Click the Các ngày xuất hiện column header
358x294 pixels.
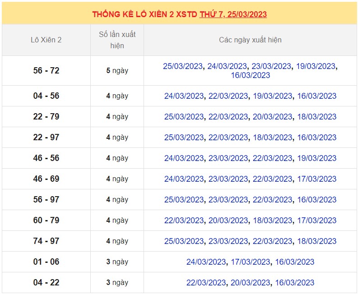click(x=250, y=40)
